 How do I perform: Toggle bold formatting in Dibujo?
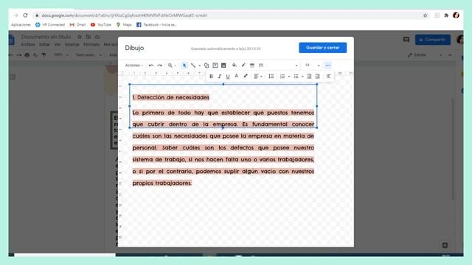(211, 77)
